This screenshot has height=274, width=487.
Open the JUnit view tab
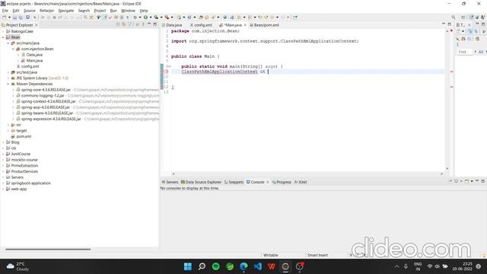pyautogui.click(x=301, y=182)
